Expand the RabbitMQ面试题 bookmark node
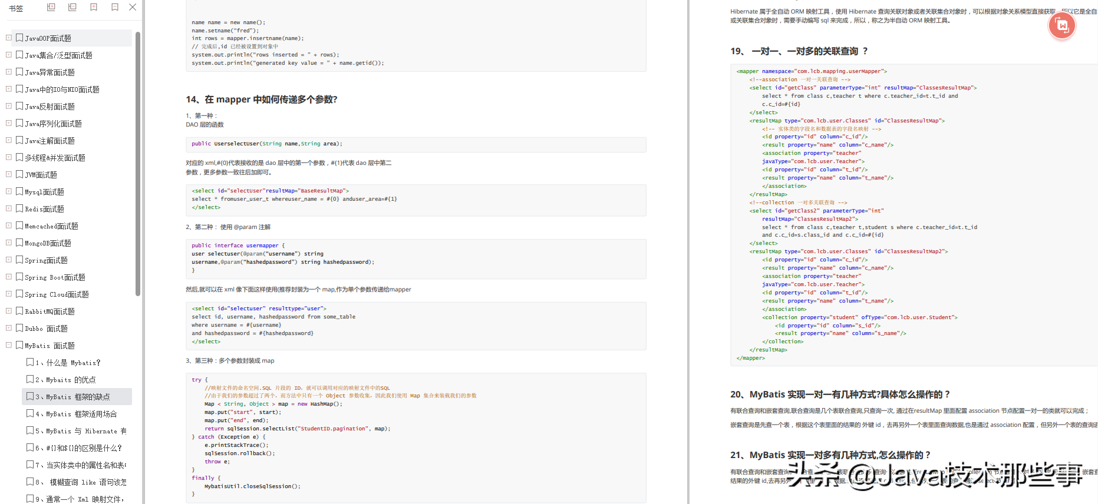Viewport: 1098px width, 504px height. point(9,311)
